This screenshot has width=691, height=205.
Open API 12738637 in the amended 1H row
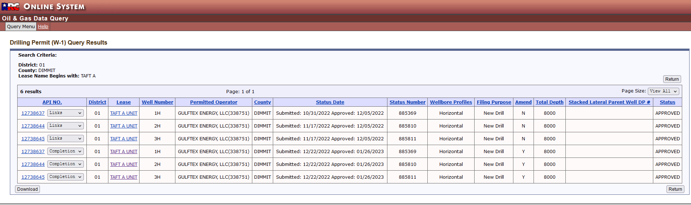(x=33, y=152)
